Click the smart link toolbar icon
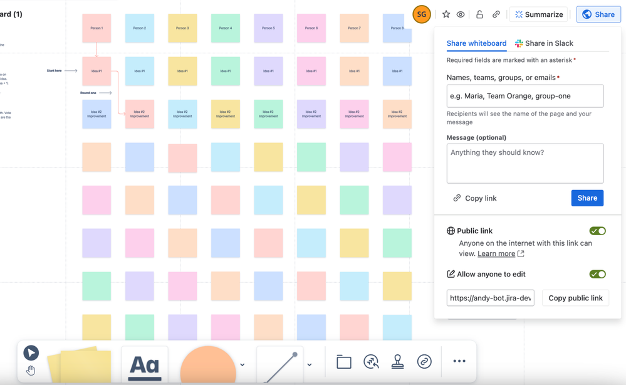Screen dimensions: 626x385 coord(424,362)
